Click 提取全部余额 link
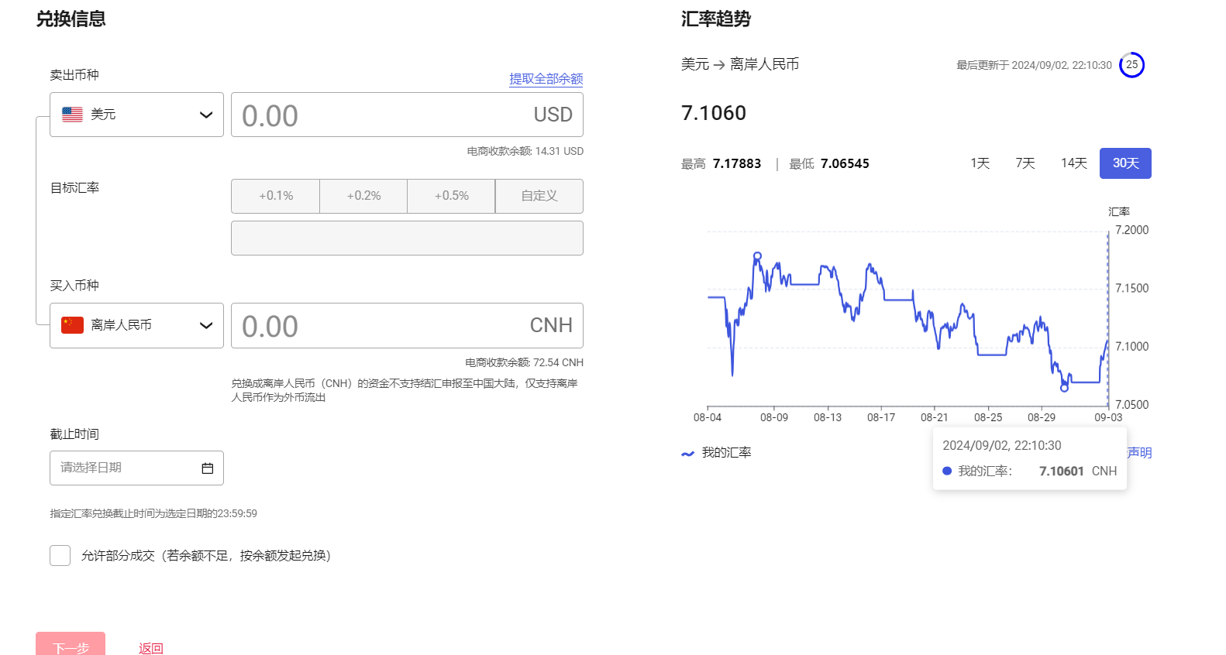Screen dimensions: 1226x655 546,79
